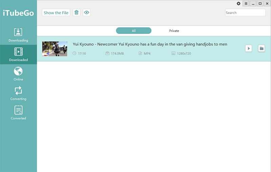Close the iTubeGo window
The image size is (271, 172).
267,3
